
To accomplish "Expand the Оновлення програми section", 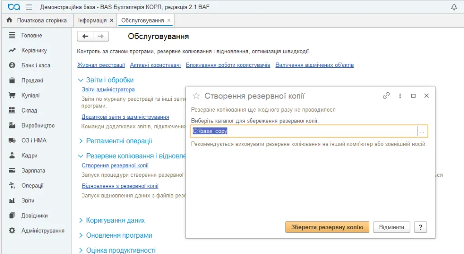I will pos(81,235).
